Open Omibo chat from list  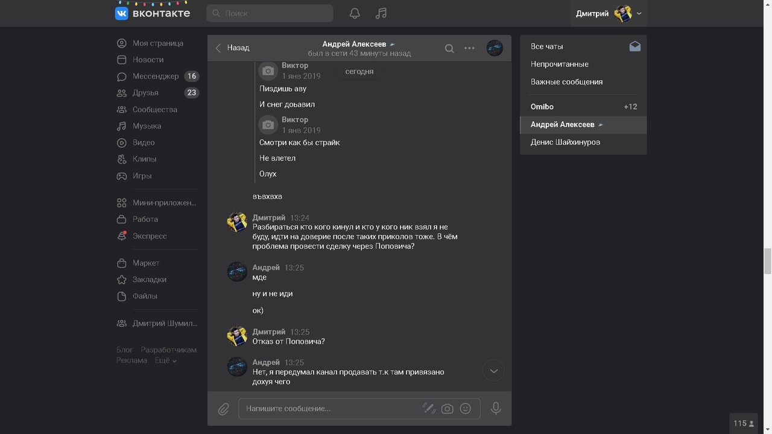point(542,107)
